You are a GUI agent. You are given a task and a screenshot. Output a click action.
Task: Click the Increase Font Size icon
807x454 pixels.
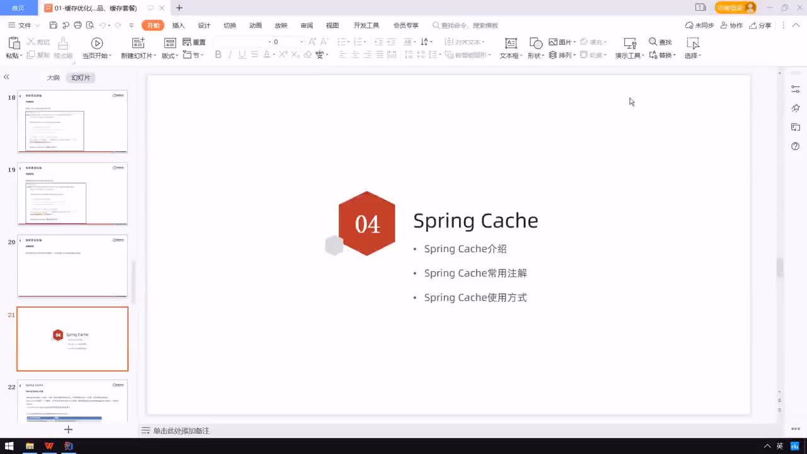[x=313, y=42]
